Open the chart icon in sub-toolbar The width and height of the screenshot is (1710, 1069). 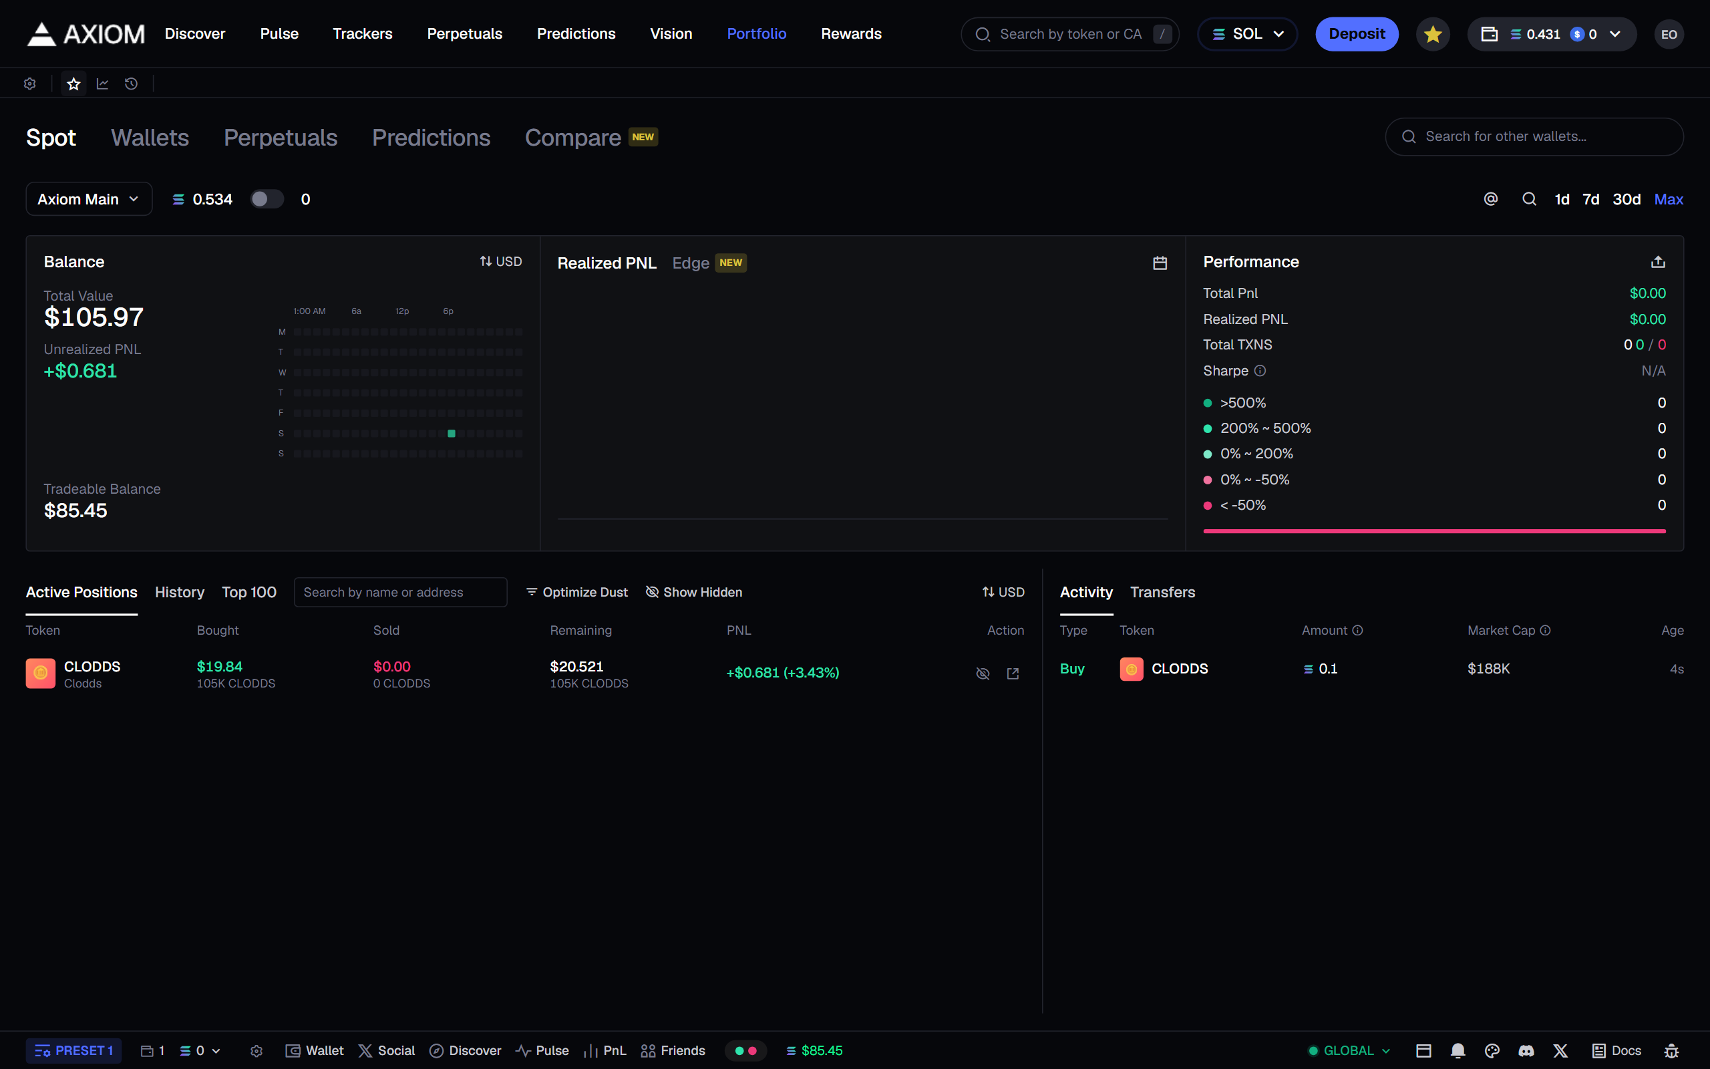point(102,84)
